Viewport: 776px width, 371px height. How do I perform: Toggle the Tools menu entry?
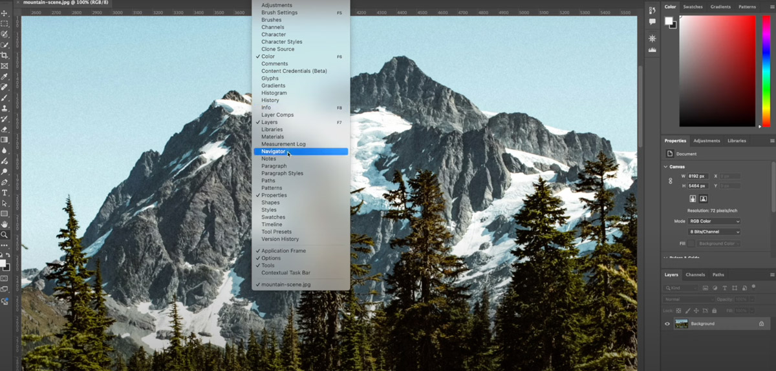point(300,266)
